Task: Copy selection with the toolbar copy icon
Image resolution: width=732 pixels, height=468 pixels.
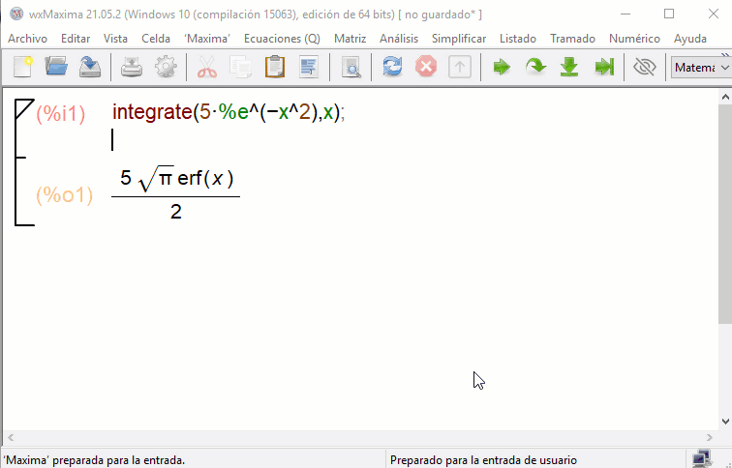Action: tap(241, 67)
